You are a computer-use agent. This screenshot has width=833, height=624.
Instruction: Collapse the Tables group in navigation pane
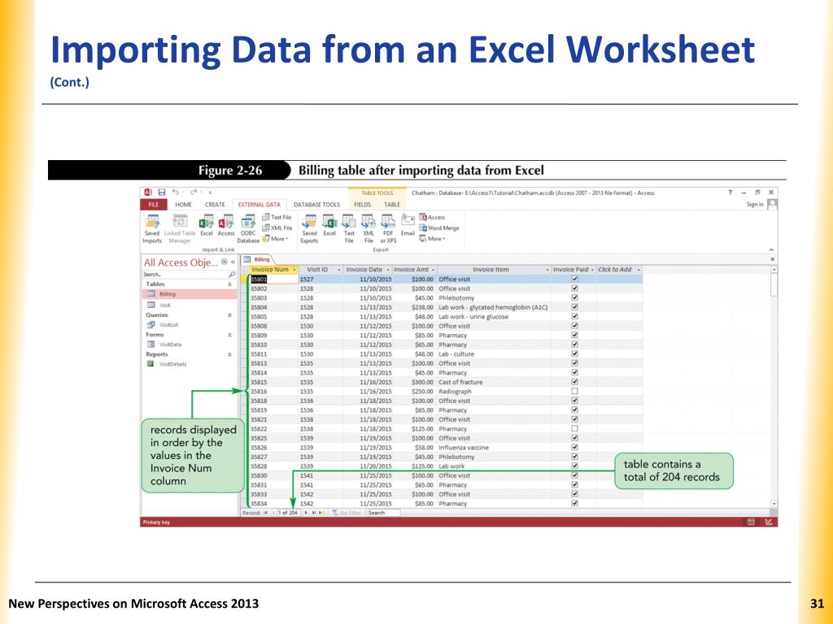click(229, 284)
